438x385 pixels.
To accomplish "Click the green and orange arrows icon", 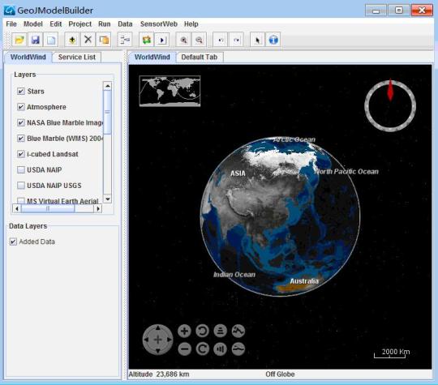I will coord(146,40).
